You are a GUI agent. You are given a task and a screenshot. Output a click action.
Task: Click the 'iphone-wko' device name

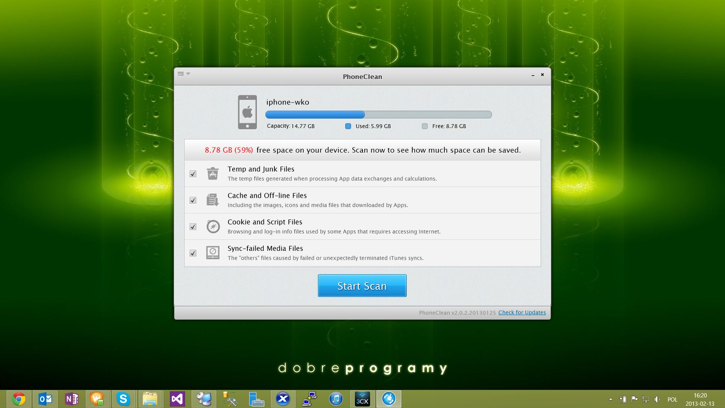click(x=287, y=102)
